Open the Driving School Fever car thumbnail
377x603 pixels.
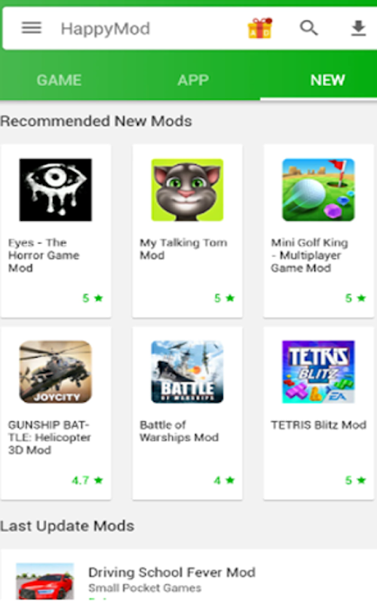(x=45, y=582)
